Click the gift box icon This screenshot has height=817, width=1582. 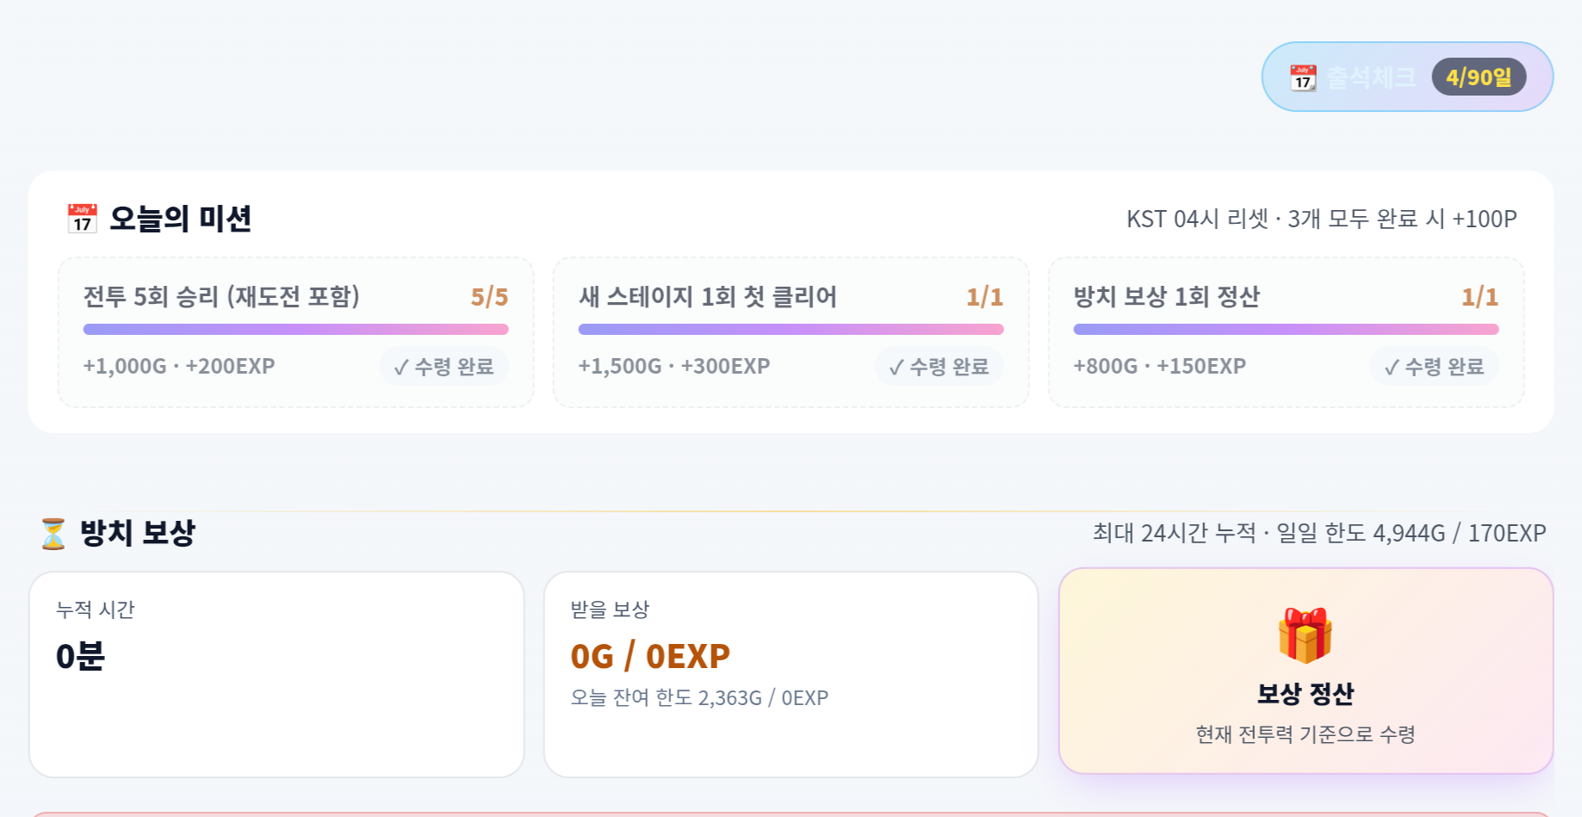coord(1306,635)
